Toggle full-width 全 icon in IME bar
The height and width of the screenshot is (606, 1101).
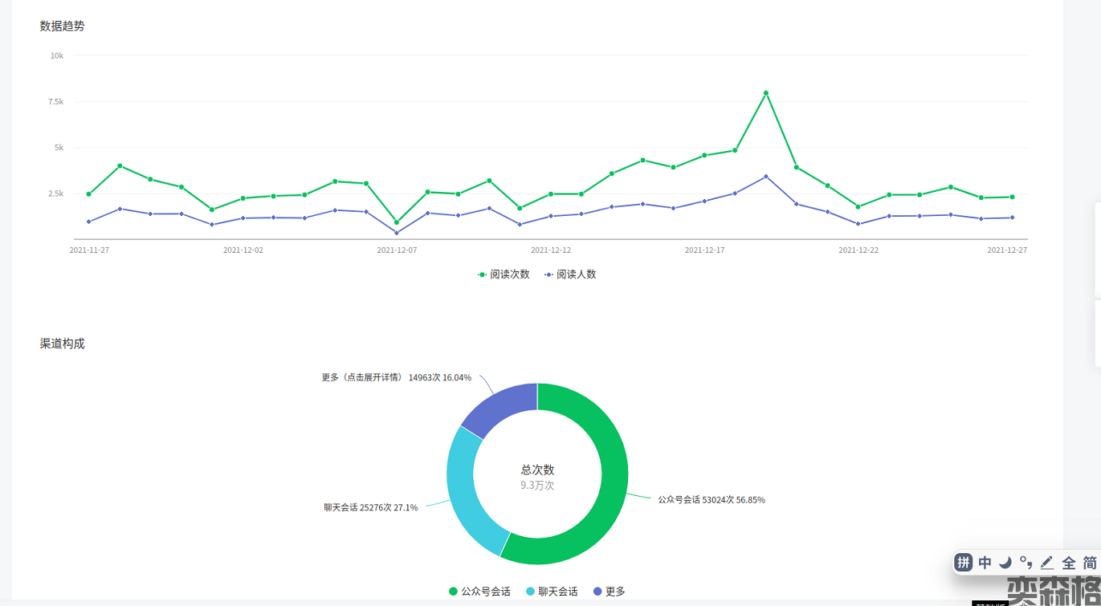1069,563
